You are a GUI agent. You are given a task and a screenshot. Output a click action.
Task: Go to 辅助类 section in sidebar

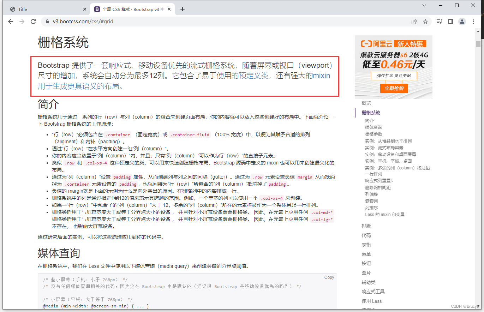pyautogui.click(x=369, y=282)
